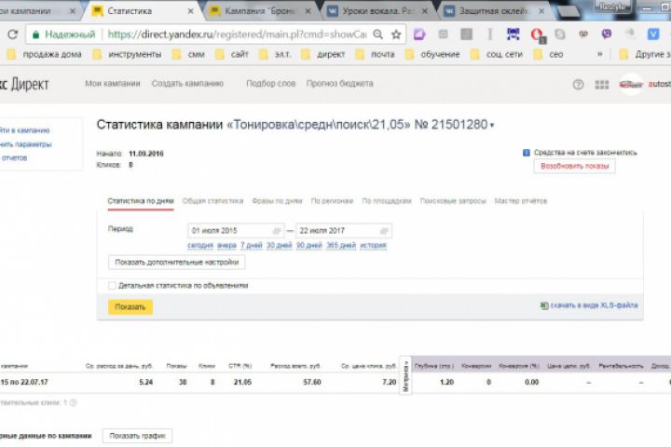This screenshot has height=447, width=671.
Task: Switch to 'Кампания Брони' browser tab
Action: (260, 11)
